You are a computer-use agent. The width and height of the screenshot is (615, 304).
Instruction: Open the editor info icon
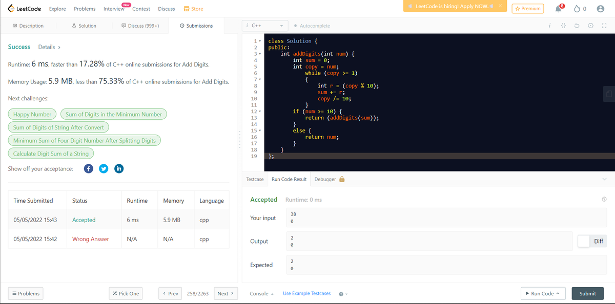549,26
